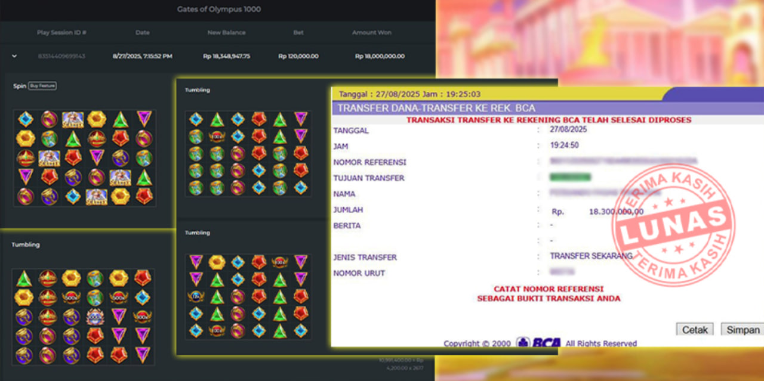The image size is (764, 381).
Task: Click the balance Rp 18,348,947.75
Action: pos(226,56)
